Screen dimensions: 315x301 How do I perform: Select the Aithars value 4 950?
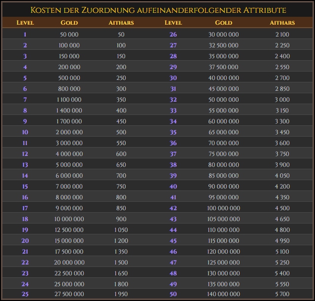pos(282,241)
